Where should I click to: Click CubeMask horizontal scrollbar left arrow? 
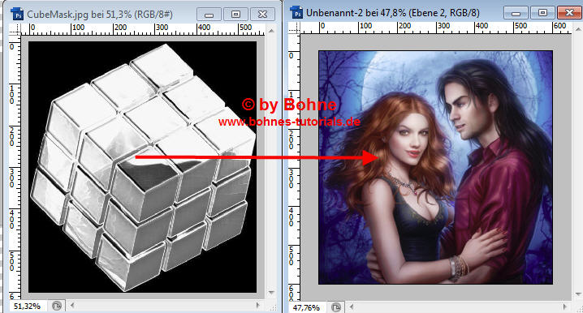tap(72, 305)
